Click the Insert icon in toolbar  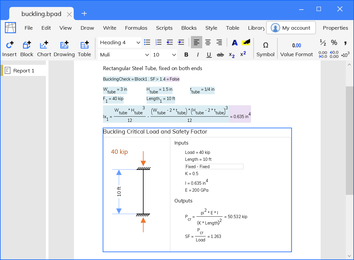click(x=10, y=49)
